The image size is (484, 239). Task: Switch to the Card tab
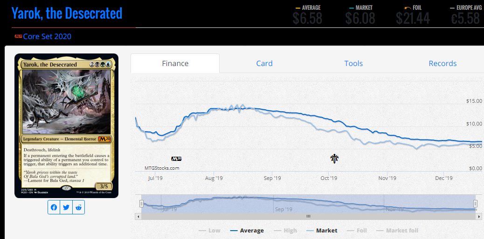tap(264, 63)
